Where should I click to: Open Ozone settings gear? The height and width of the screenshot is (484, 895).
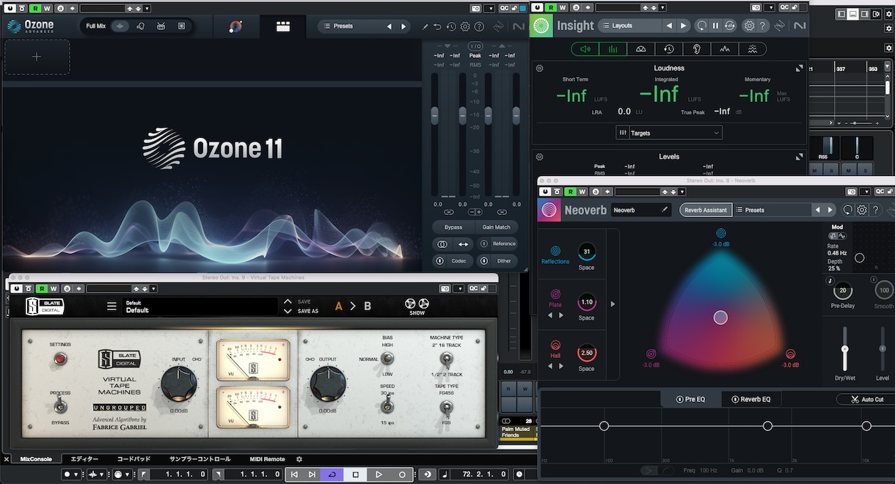(465, 26)
